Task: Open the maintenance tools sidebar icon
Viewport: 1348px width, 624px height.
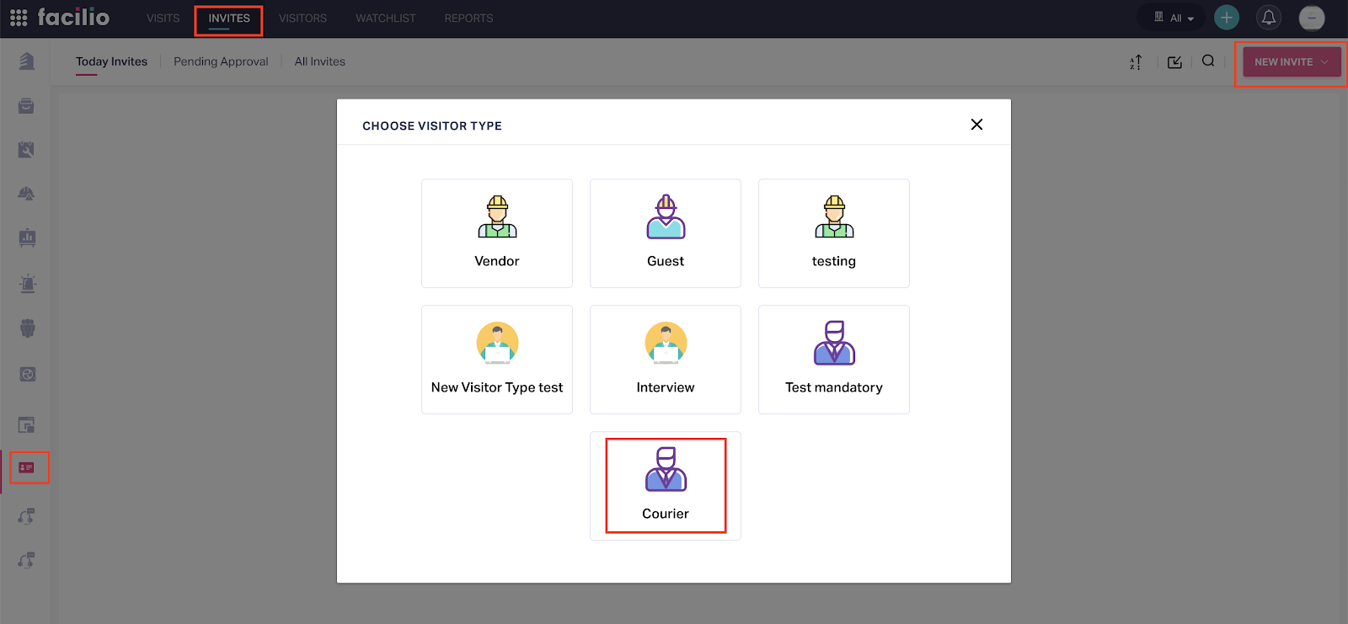Action: pos(27,150)
